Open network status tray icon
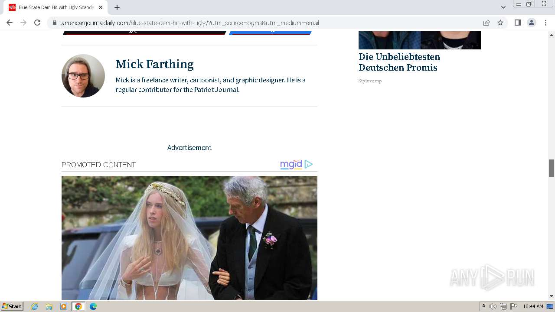Screen dimensions: 555x312 (503, 306)
